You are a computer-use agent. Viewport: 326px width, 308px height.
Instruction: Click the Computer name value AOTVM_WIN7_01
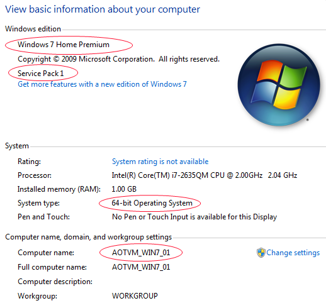pyautogui.click(x=141, y=253)
